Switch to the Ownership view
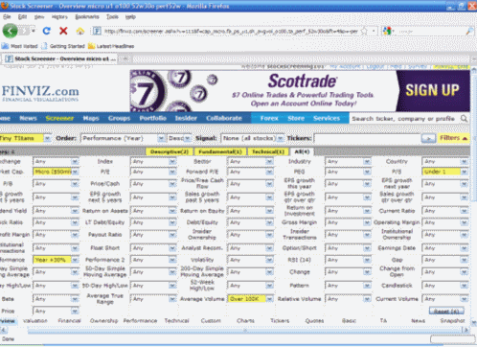This screenshot has width=477, height=347. [103, 320]
